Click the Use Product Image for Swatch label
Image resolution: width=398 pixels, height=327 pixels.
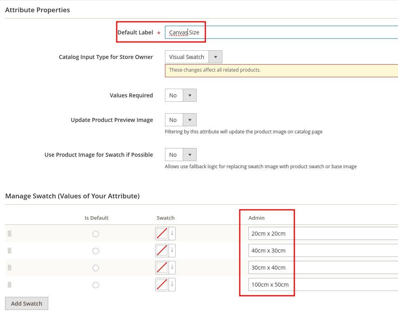[99, 155]
